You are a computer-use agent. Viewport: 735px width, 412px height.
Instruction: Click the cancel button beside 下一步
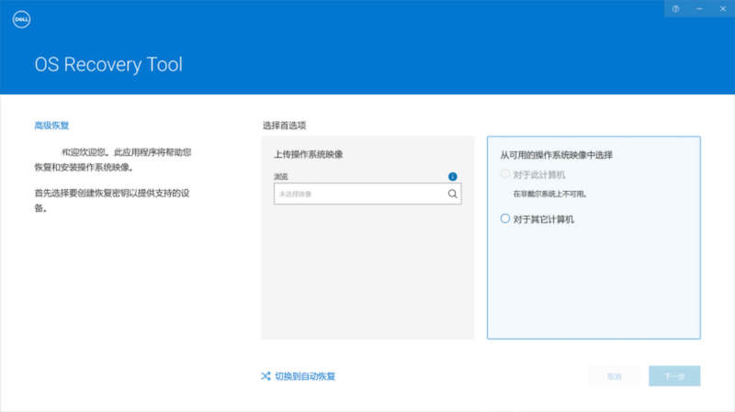(x=614, y=376)
